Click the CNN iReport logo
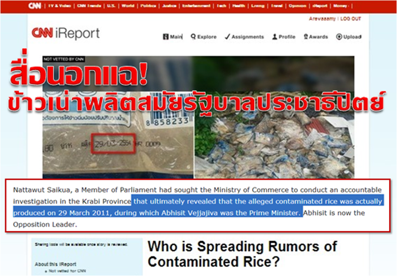Screen dimensions: 397x276 66,34
